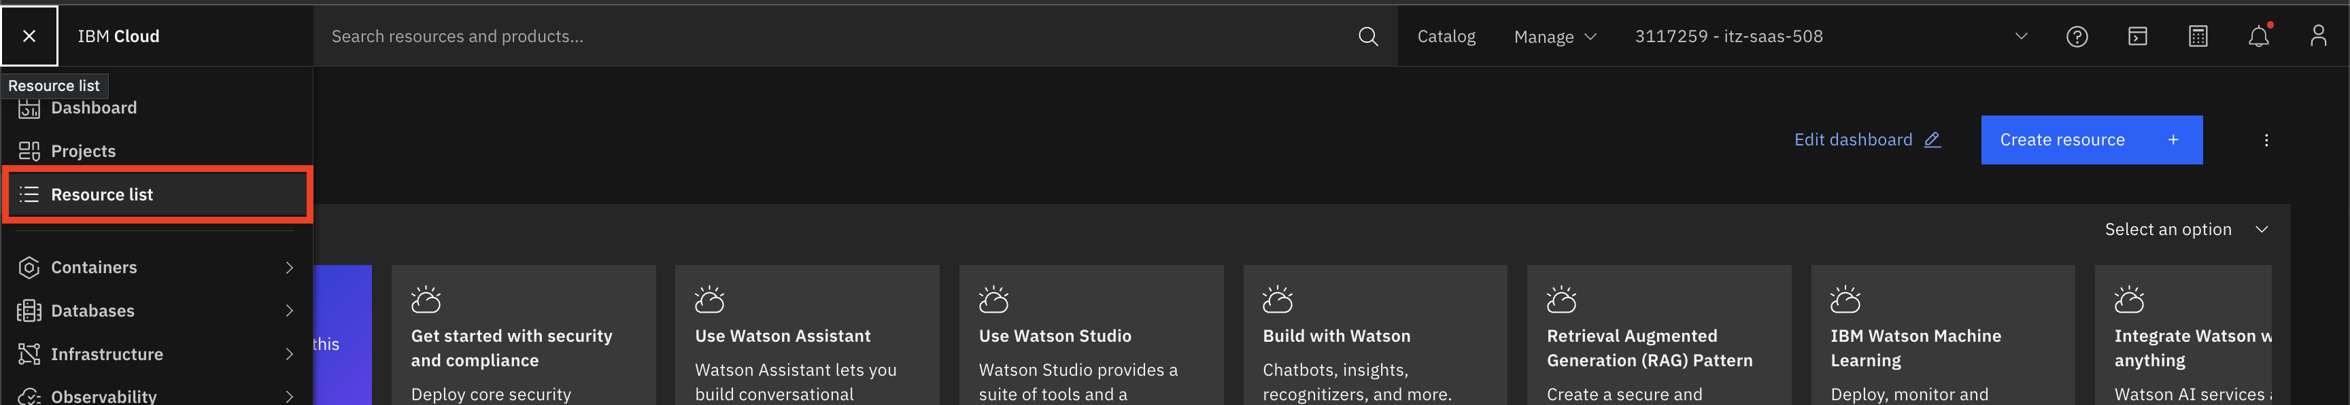The width and height of the screenshot is (2350, 405).
Task: Click the cloud icon on Watson Studio card
Action: coord(993,299)
